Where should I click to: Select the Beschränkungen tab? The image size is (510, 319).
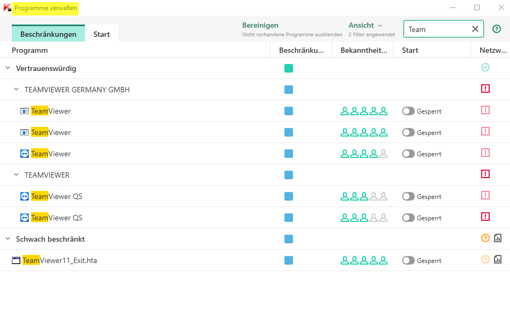(48, 34)
